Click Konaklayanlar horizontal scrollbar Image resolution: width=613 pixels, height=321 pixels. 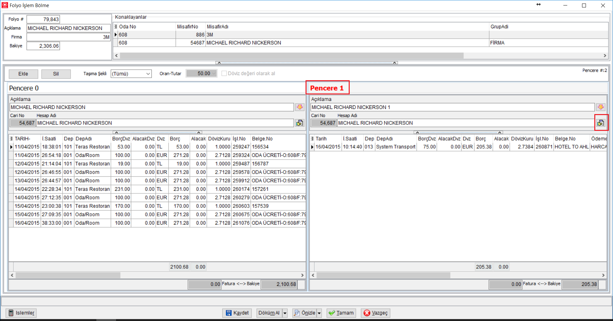292,55
